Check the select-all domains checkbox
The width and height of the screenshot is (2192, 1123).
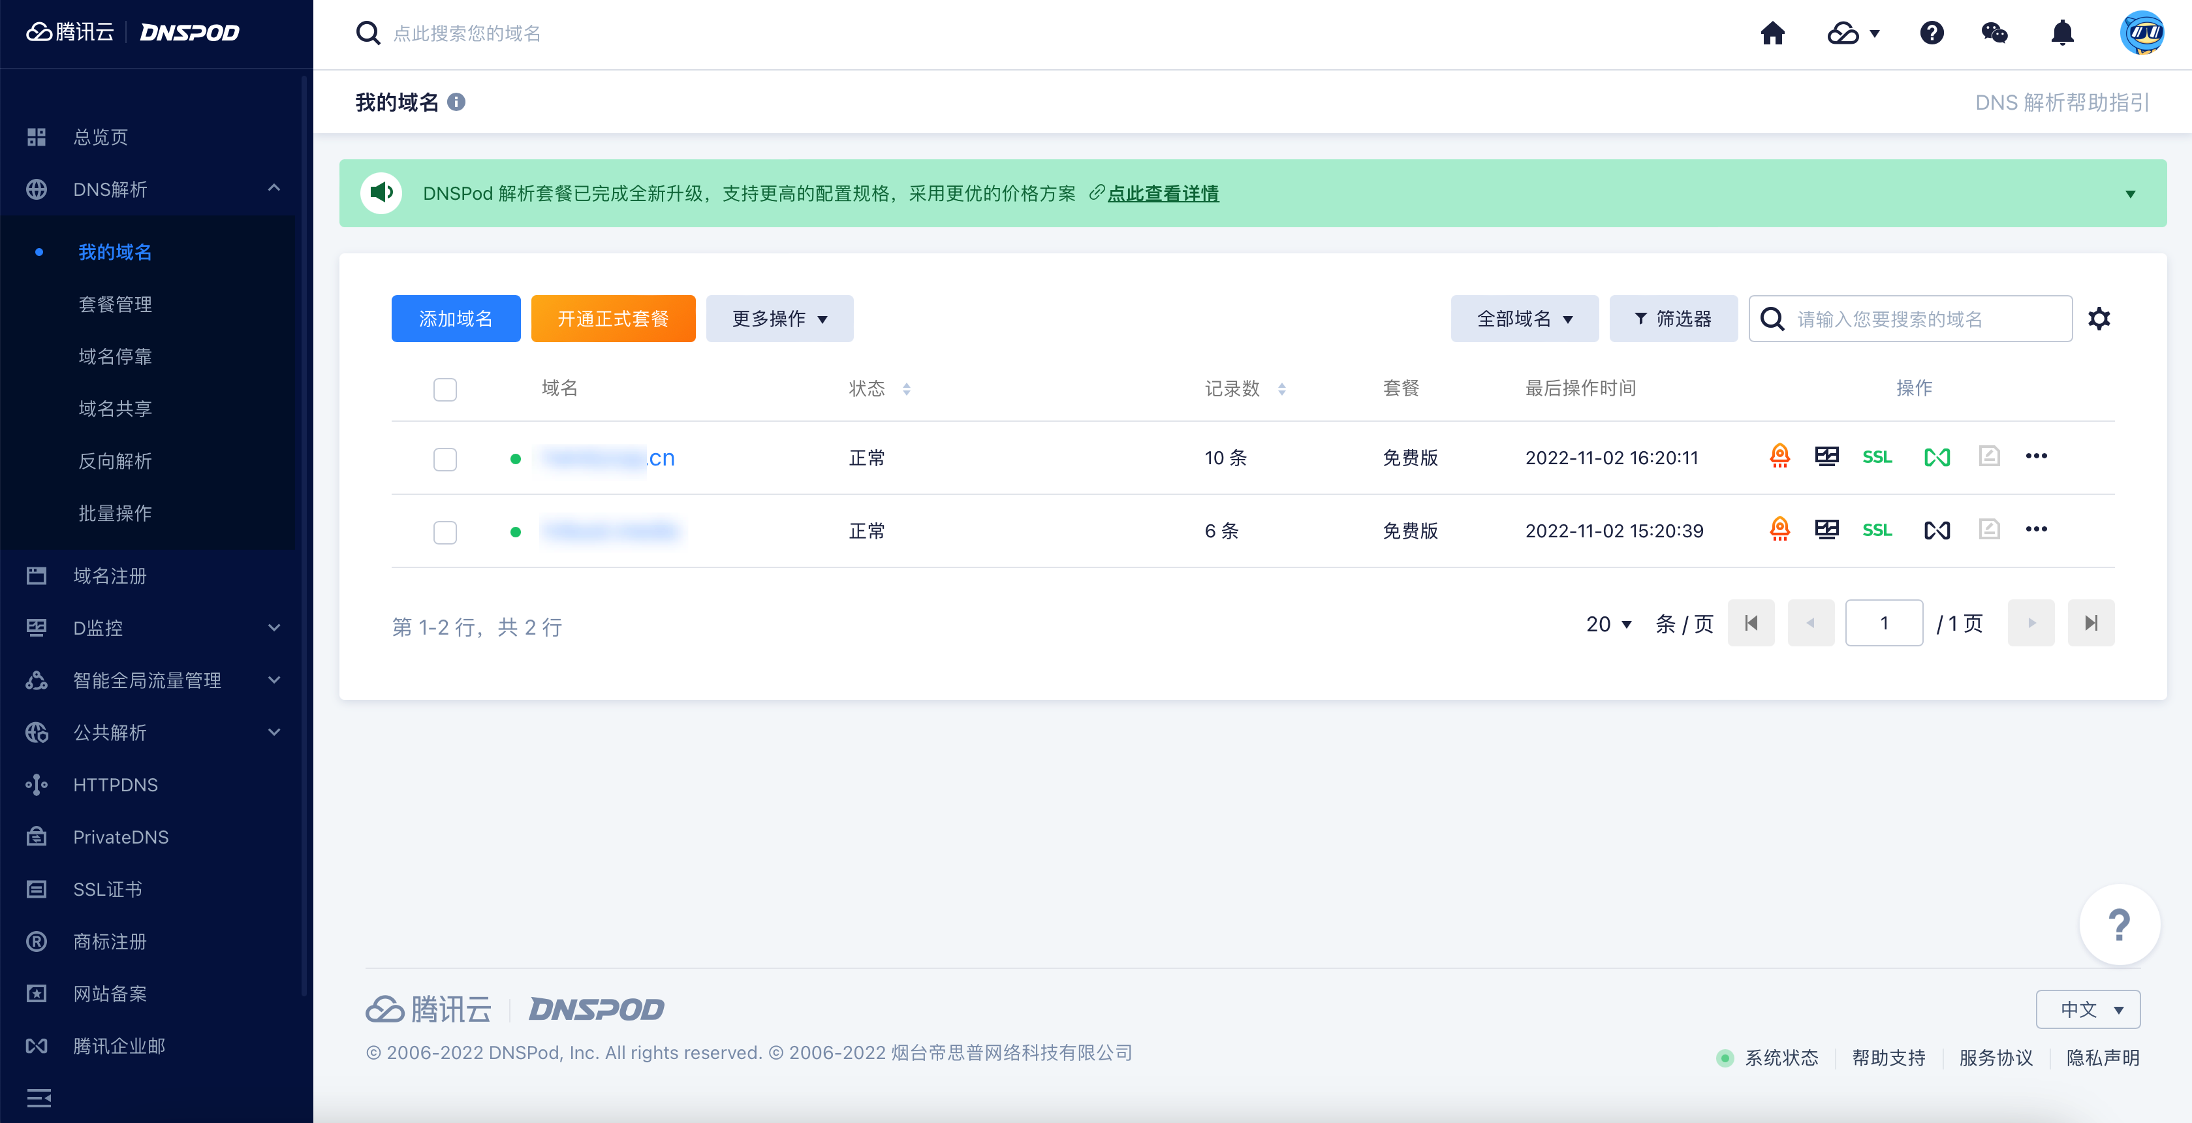[445, 389]
